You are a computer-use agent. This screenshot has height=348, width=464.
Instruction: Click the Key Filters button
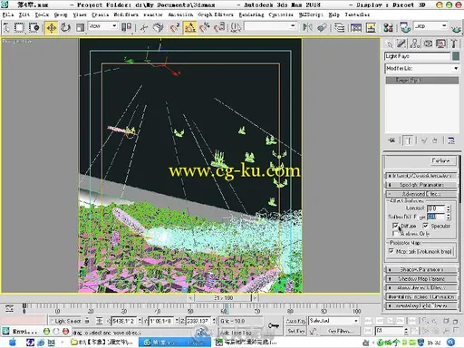(x=340, y=332)
